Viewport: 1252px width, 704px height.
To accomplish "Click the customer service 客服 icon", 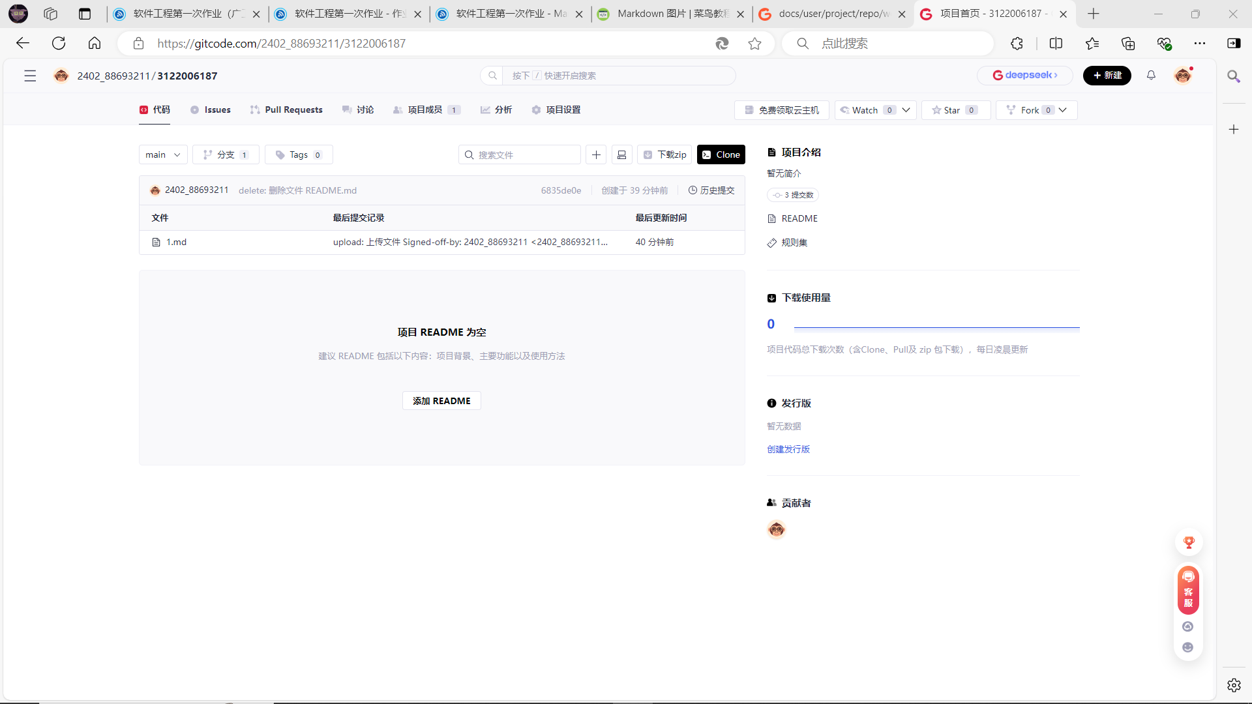I will click(1188, 589).
